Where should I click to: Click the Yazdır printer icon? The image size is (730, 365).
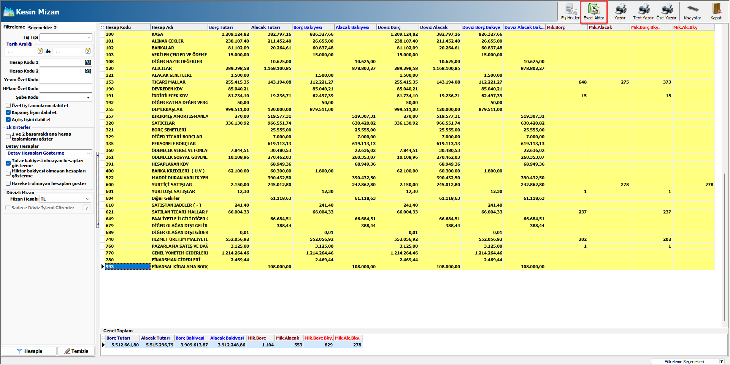coord(620,11)
